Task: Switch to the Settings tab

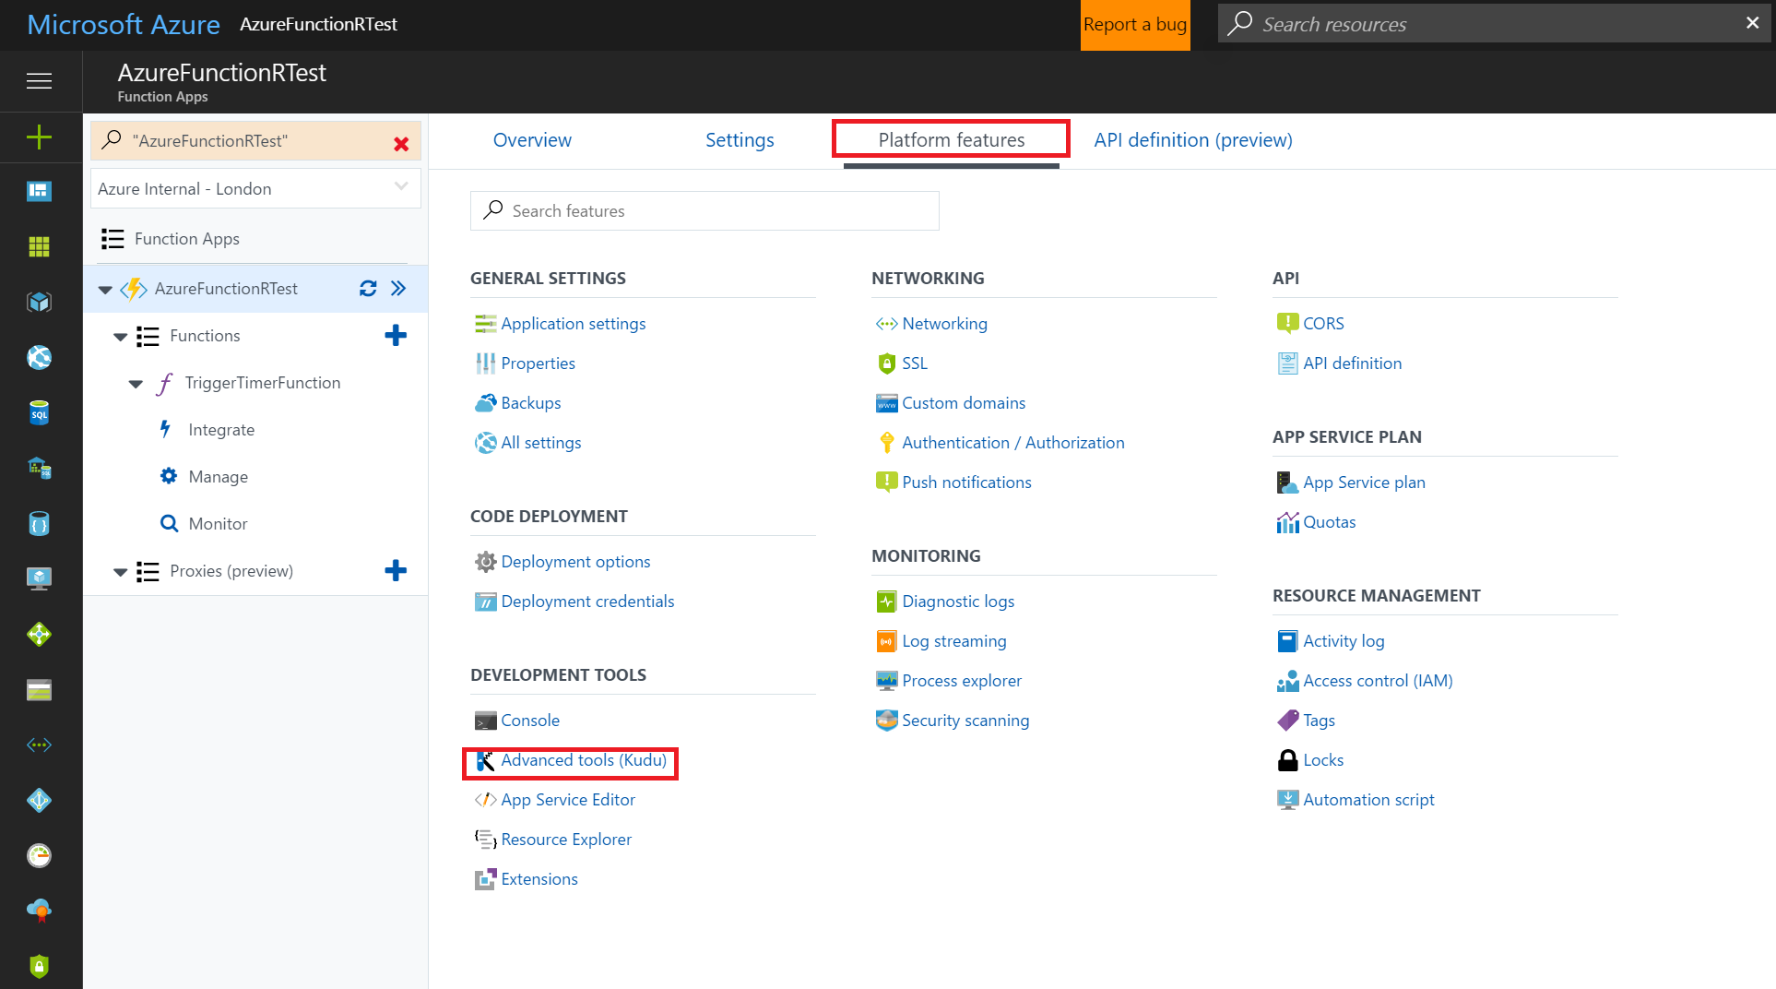Action: 740,140
